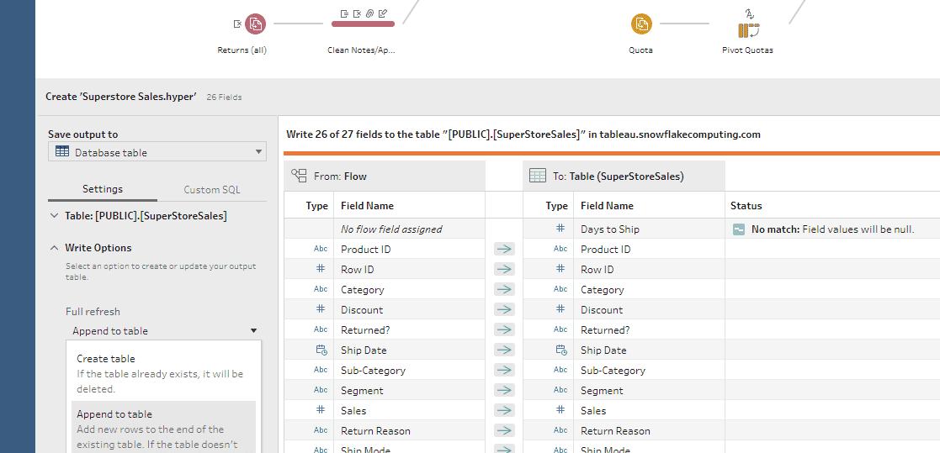Viewport: 940px width, 453px height.
Task: Click the No flow field assigned cell
Action: (391, 229)
